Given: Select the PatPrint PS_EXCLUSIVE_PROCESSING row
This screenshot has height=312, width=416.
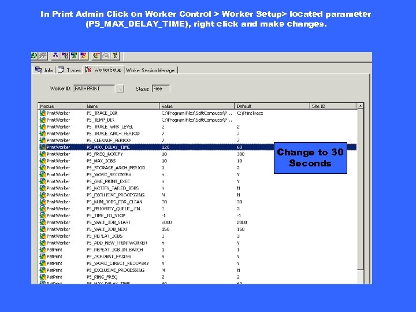Looking at the screenshot, I should pyautogui.click(x=198, y=270).
